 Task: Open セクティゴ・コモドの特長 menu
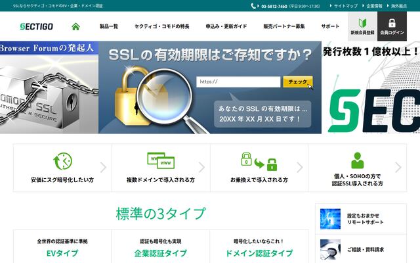click(162, 26)
